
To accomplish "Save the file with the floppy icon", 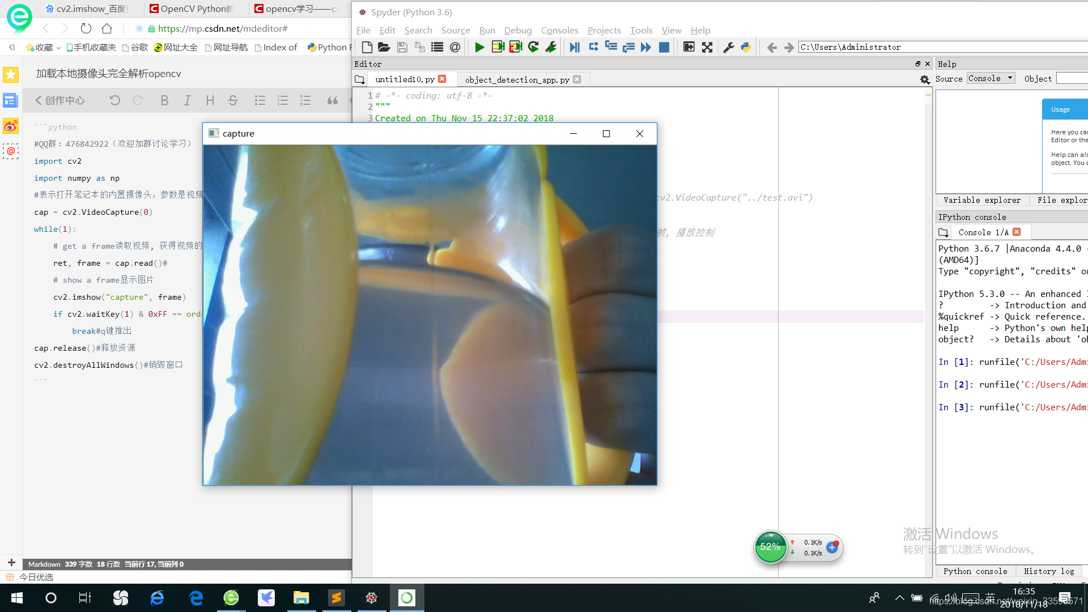I will pyautogui.click(x=402, y=47).
